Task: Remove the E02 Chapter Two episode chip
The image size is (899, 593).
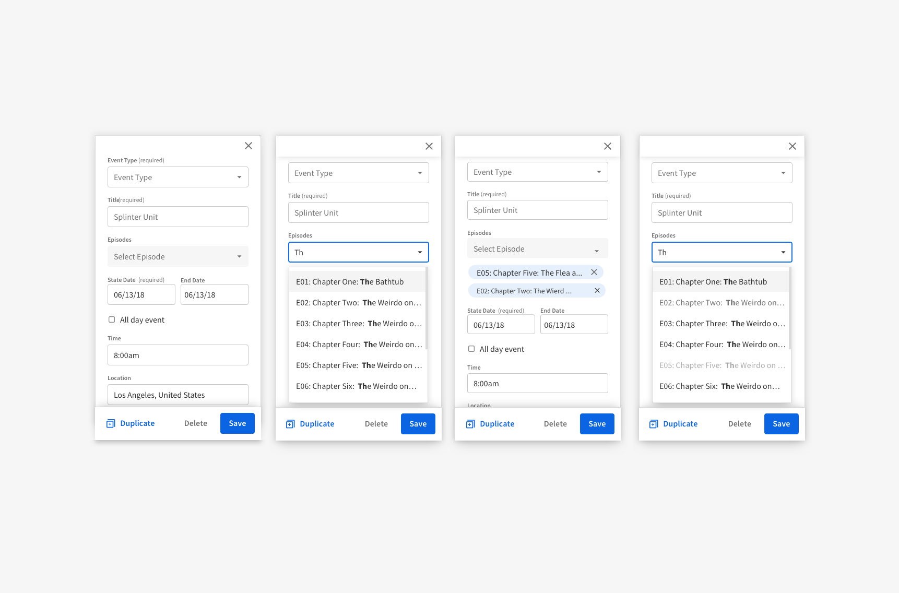Action: coord(597,291)
